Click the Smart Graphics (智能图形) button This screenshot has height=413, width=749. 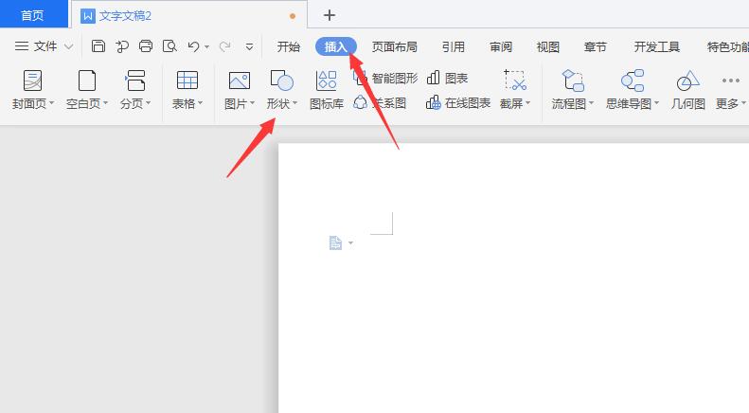(x=386, y=78)
